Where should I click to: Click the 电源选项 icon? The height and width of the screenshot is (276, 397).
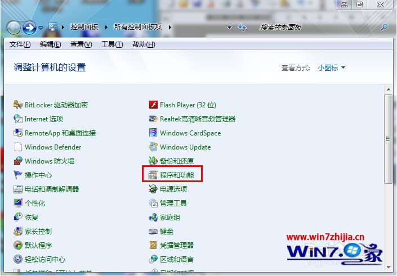pos(153,189)
